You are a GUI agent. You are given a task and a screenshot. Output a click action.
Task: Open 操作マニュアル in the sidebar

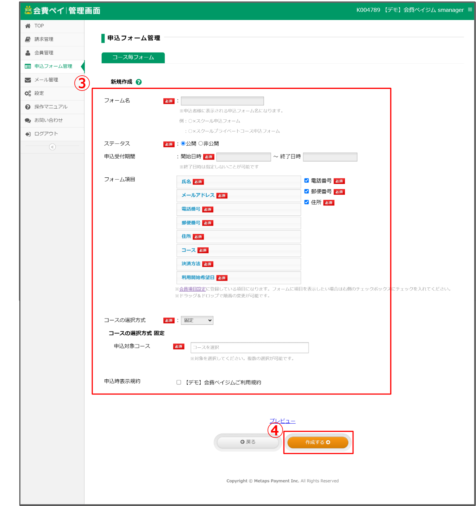click(x=53, y=107)
